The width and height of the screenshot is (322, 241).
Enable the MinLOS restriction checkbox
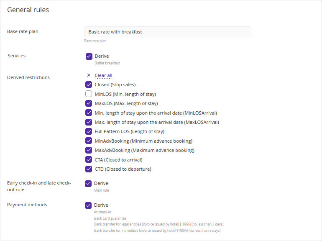(89, 94)
